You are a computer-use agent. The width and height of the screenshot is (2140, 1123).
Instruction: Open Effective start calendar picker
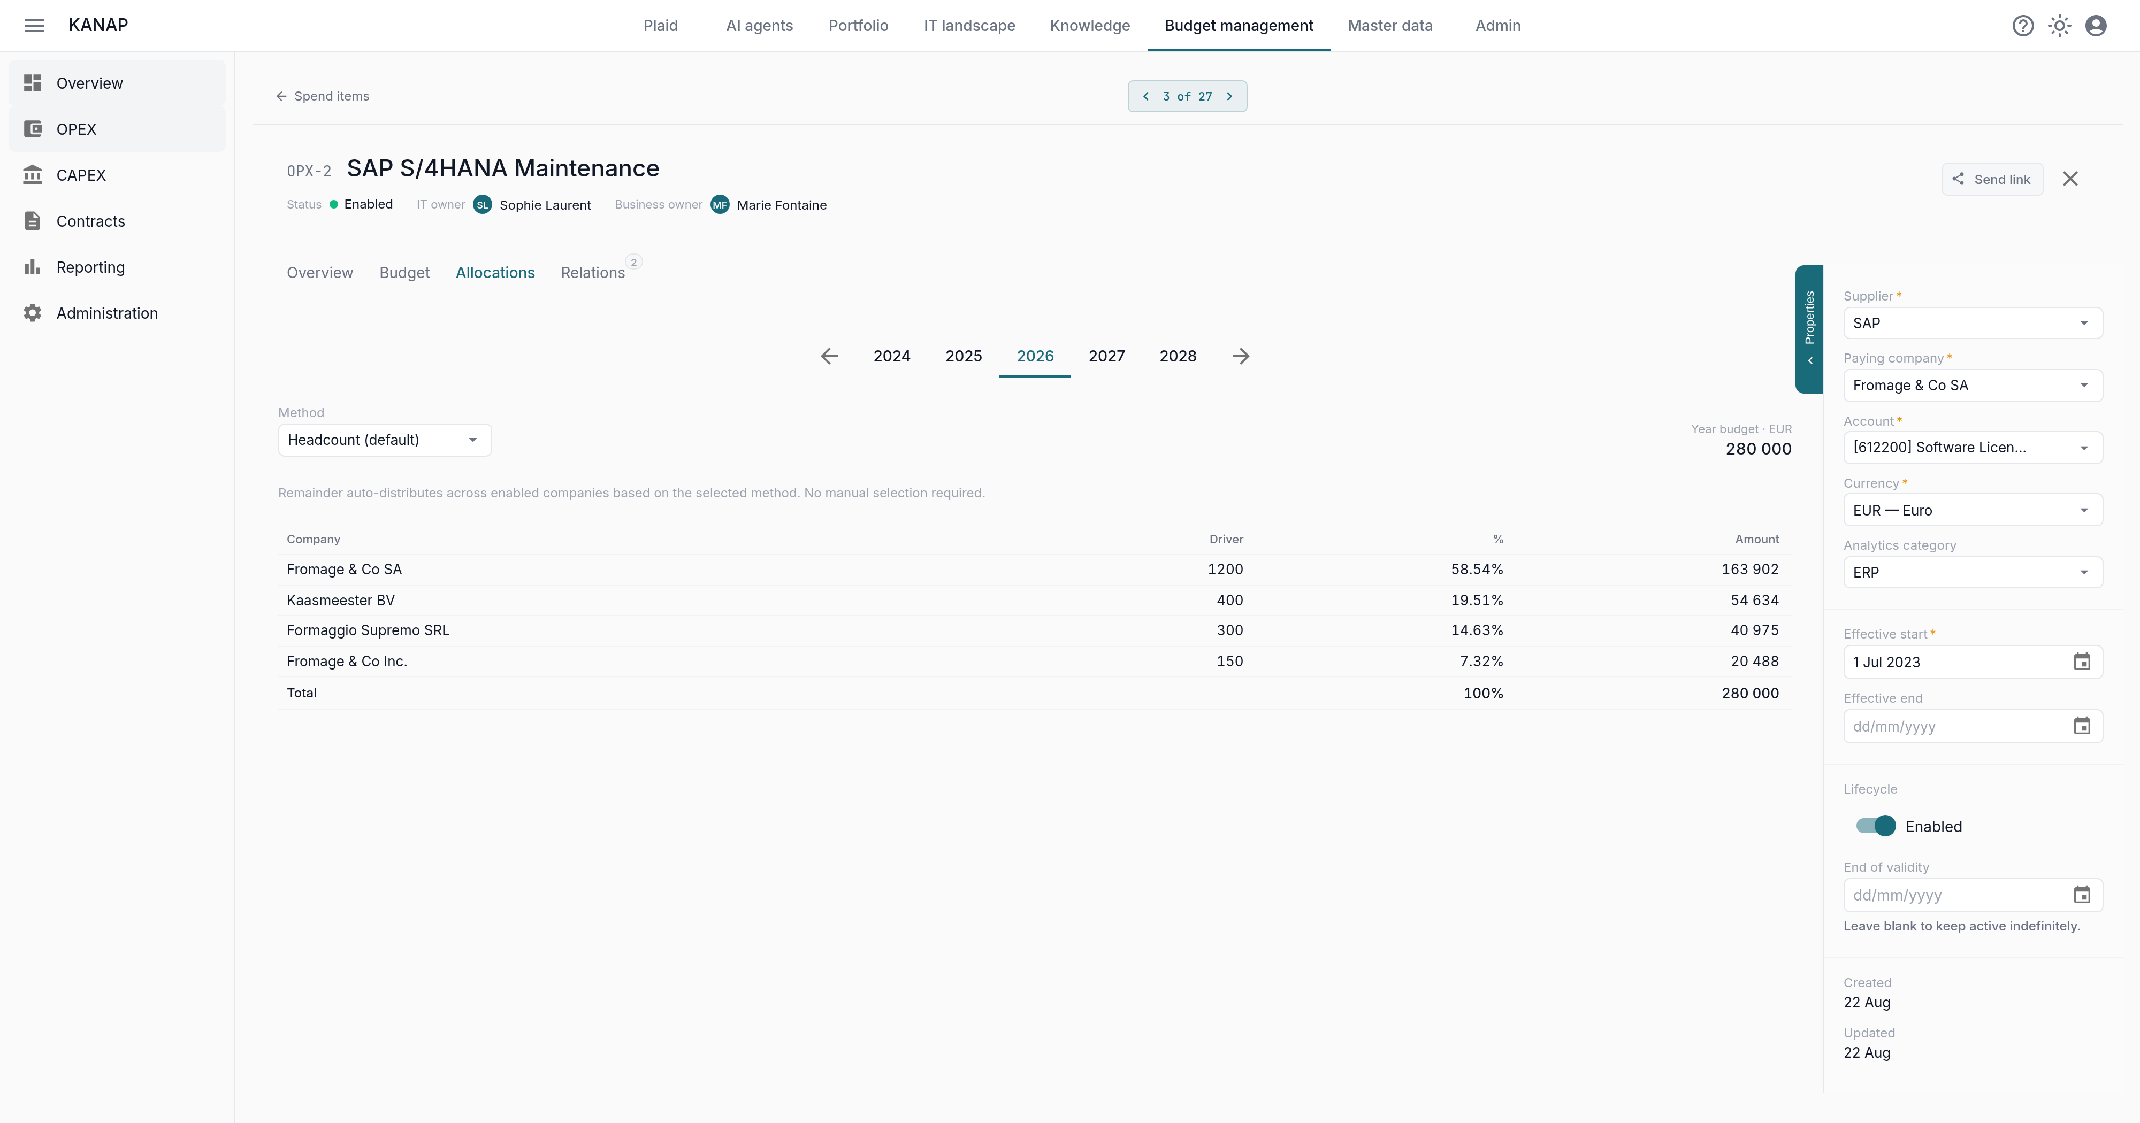(x=2082, y=662)
